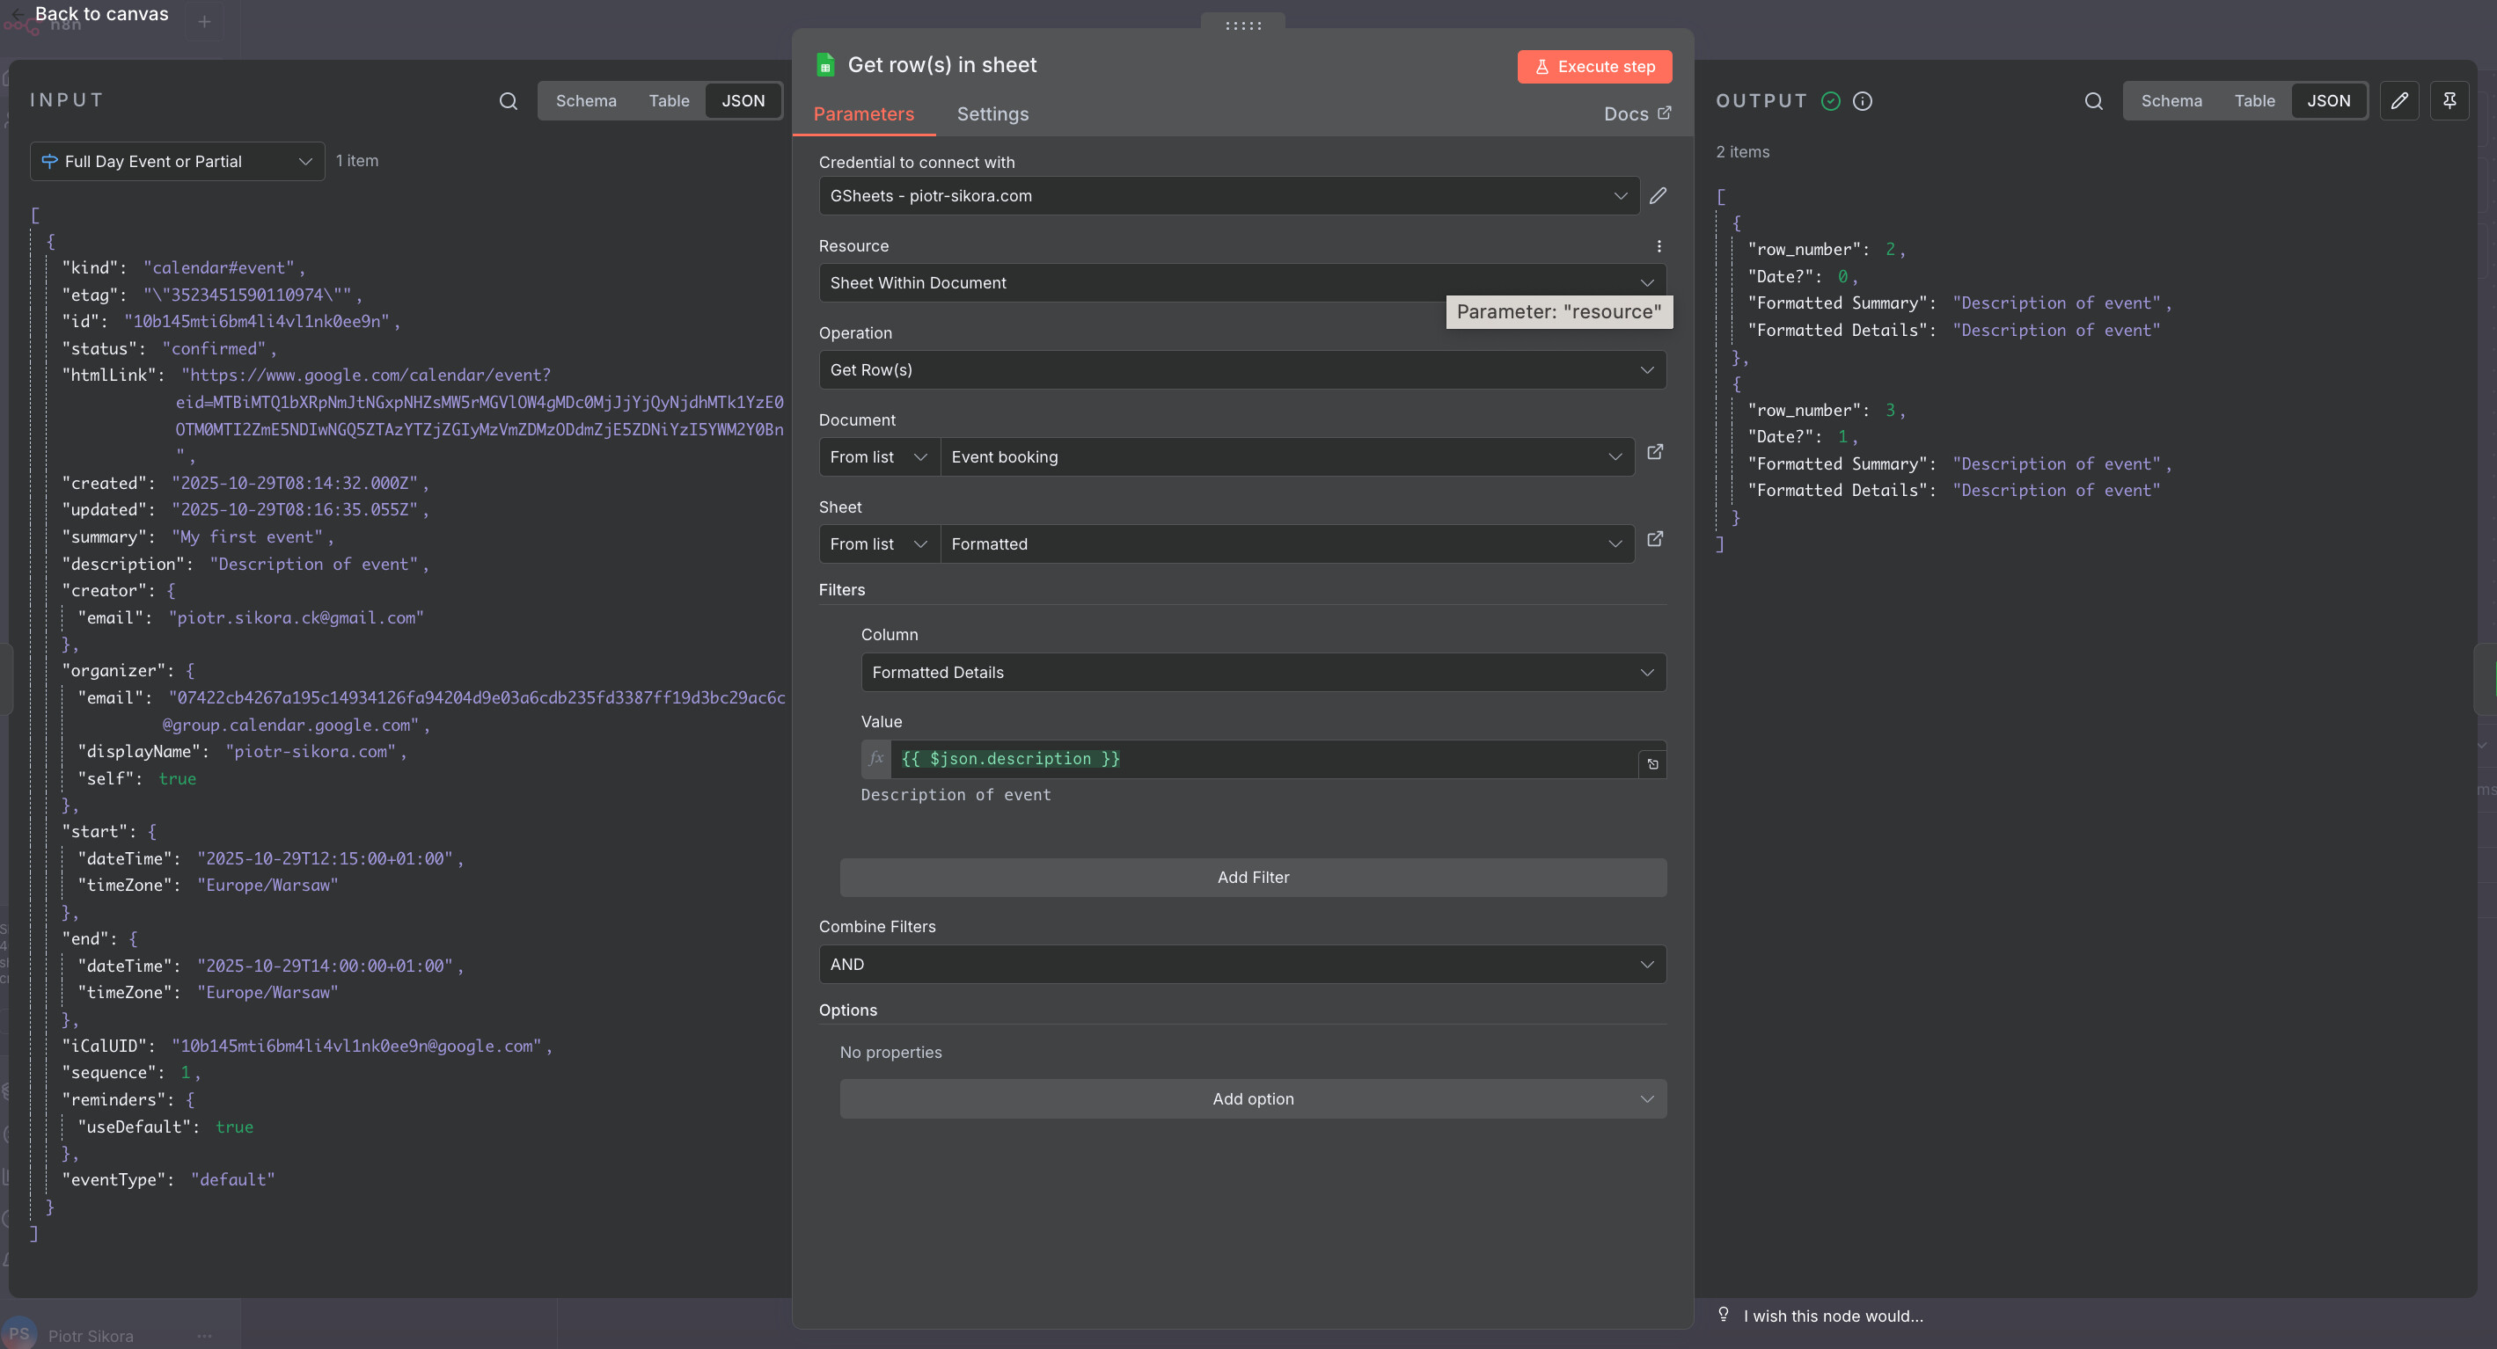The width and height of the screenshot is (2497, 1349).
Task: Pin the output data with pin icon
Action: 2449,101
